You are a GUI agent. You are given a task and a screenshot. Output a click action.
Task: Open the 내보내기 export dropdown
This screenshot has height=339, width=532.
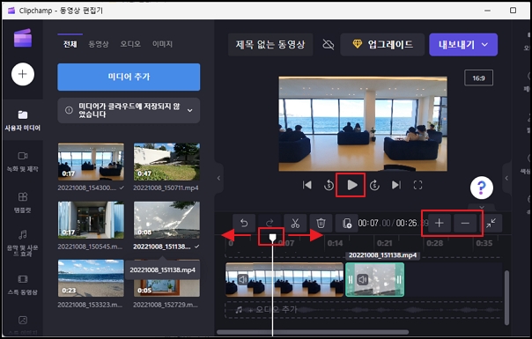click(463, 44)
